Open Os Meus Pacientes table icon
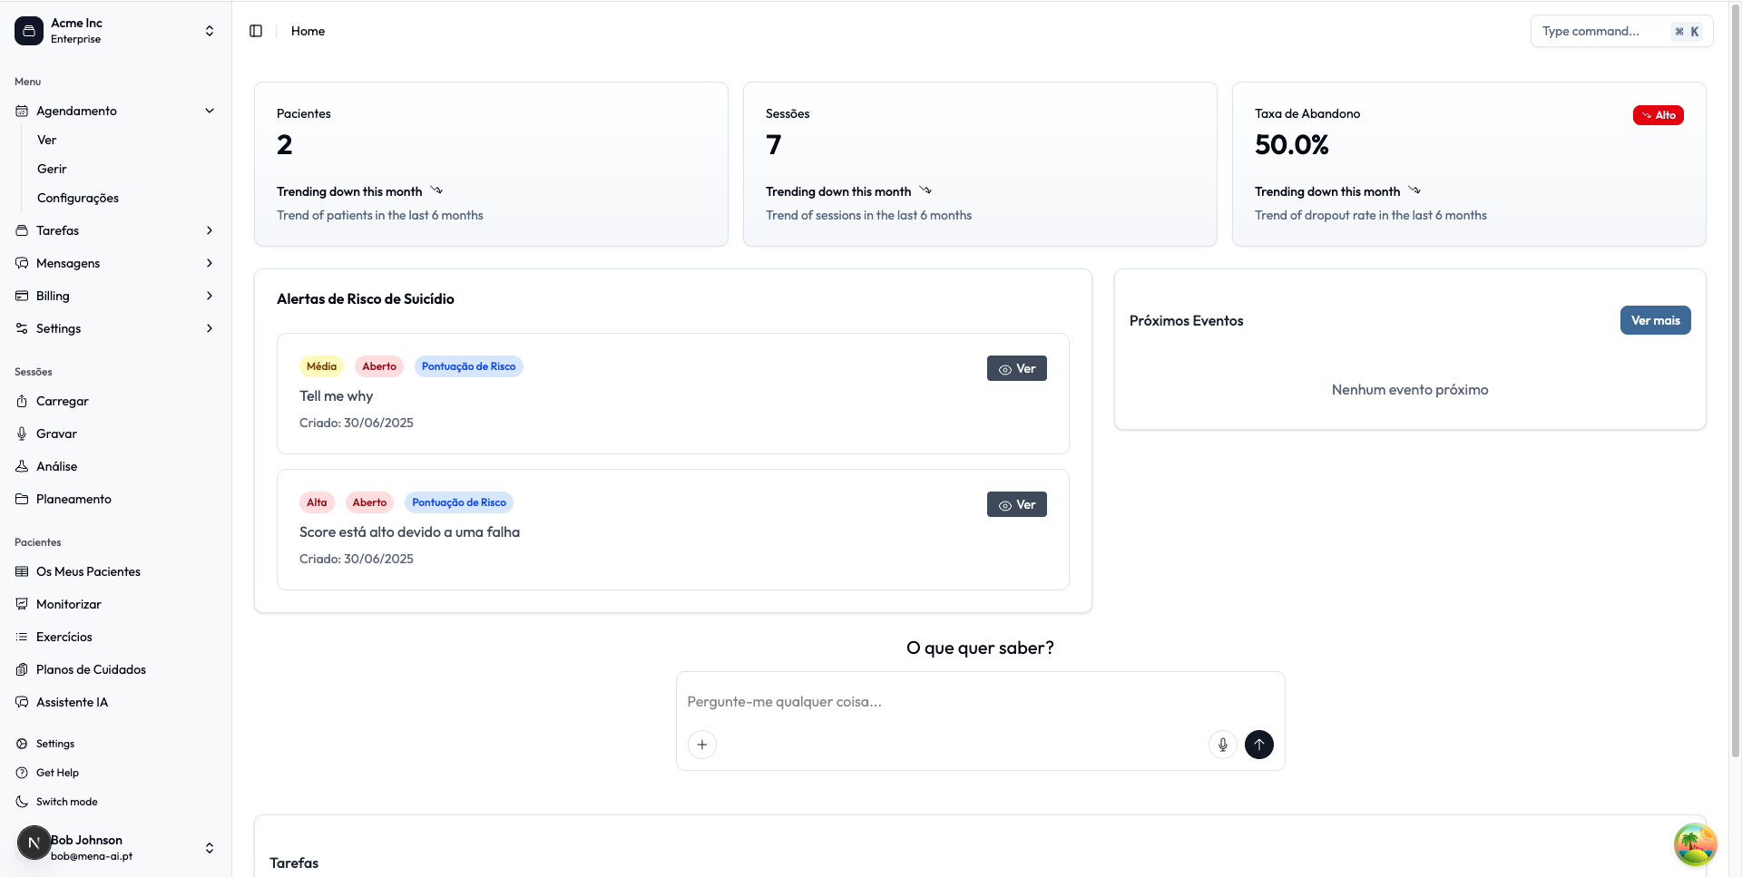The image size is (1742, 877). (x=22, y=571)
